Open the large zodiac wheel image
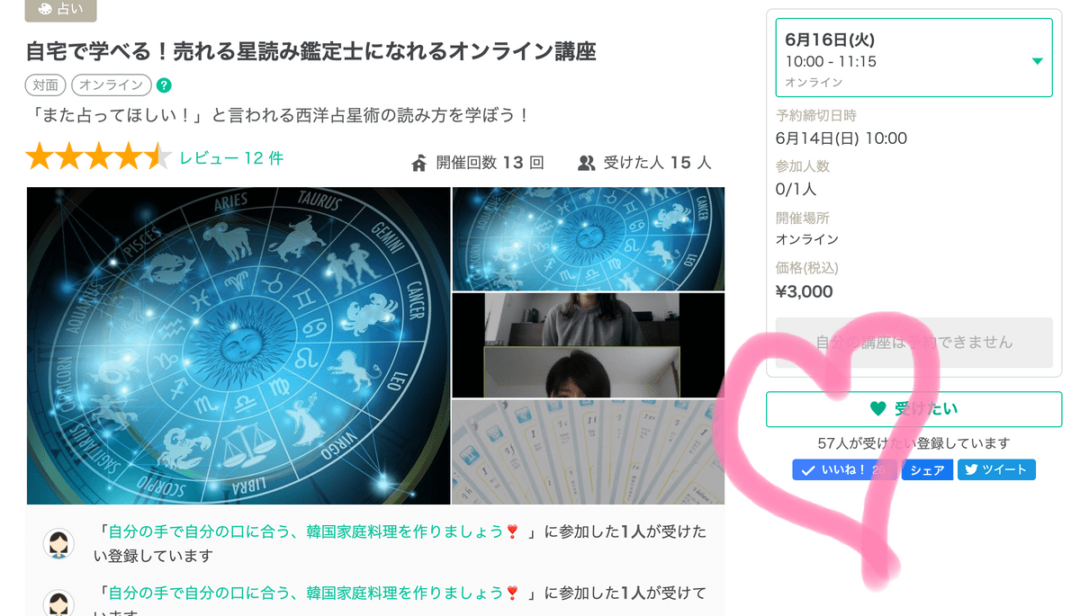 click(x=238, y=346)
